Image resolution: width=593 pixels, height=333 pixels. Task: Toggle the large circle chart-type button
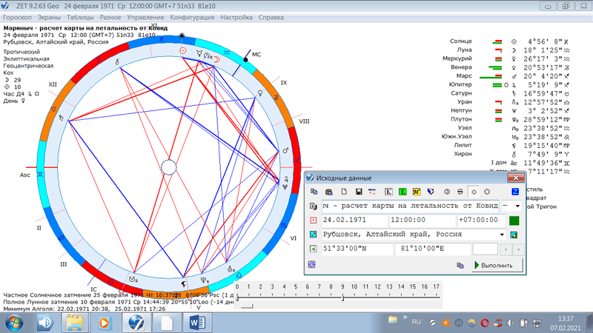tap(486, 192)
